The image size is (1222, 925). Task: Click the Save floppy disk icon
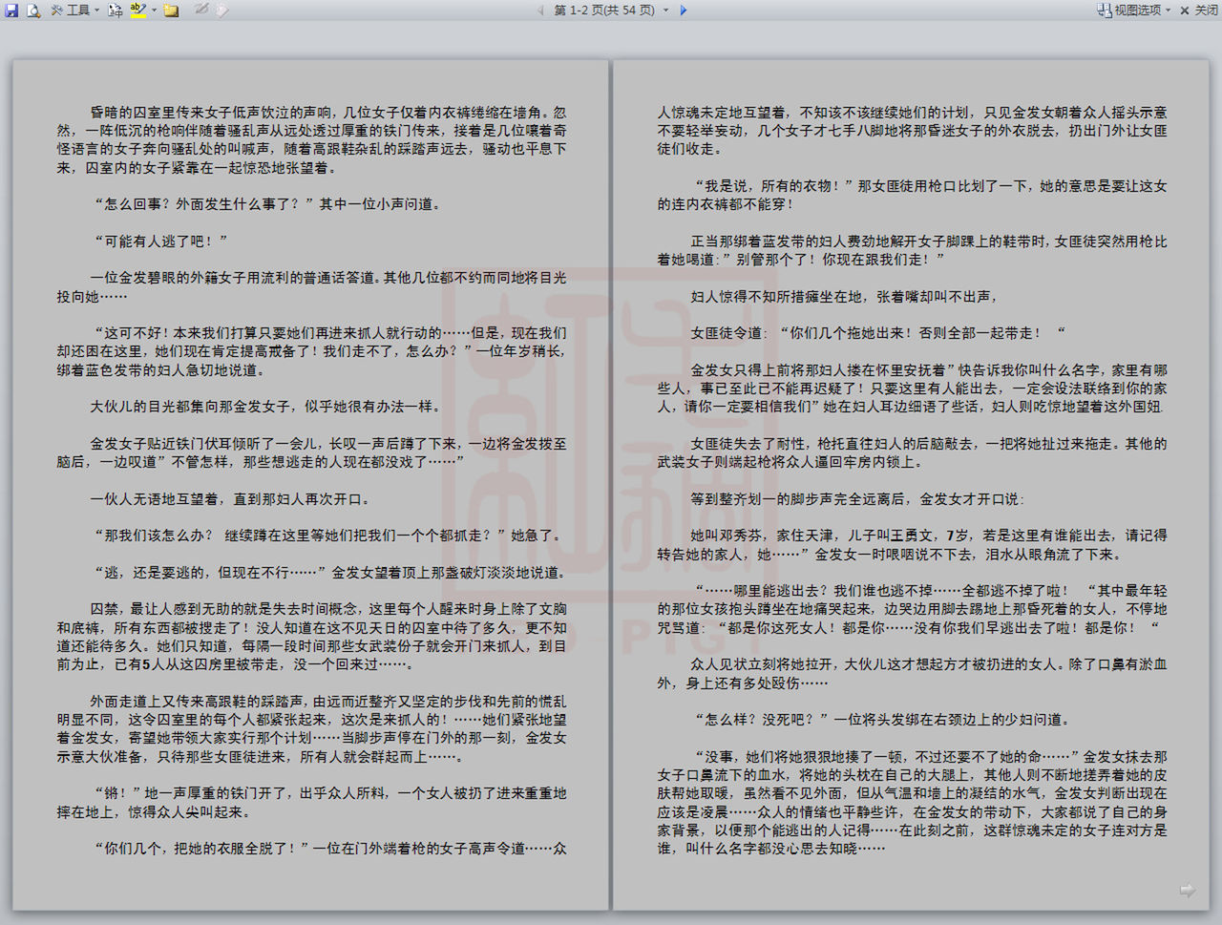pyautogui.click(x=11, y=11)
